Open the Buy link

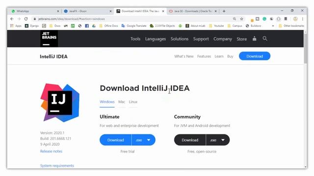click(230, 56)
